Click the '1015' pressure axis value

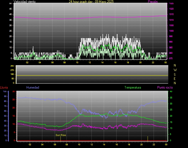click(x=171, y=14)
